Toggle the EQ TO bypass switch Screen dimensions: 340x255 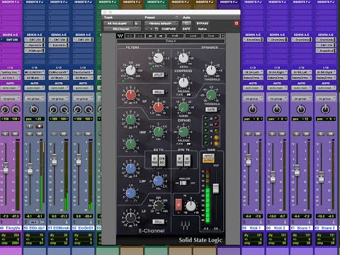tap(154, 160)
